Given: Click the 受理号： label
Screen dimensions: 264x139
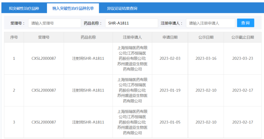Looking at the screenshot, I should pyautogui.click(x=18, y=23).
